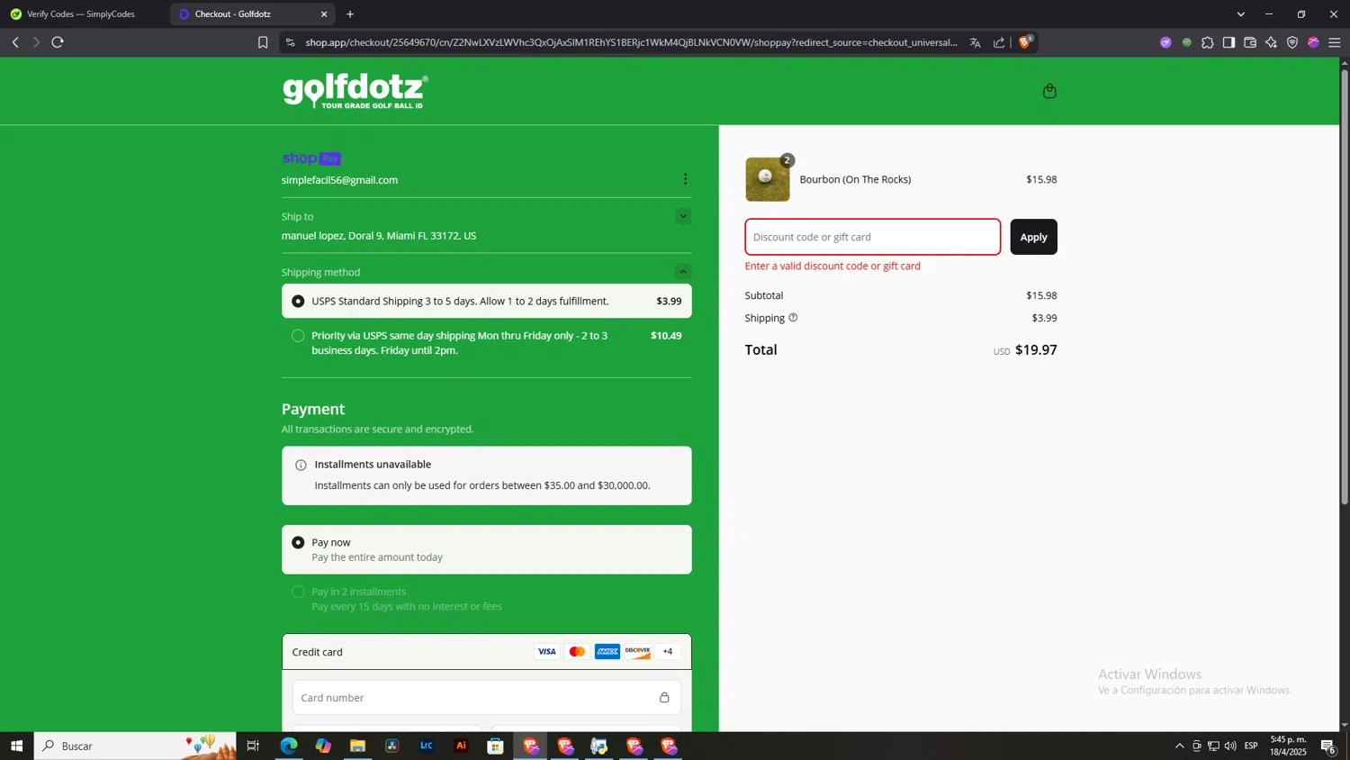The width and height of the screenshot is (1350, 760).
Task: Click the card number lock icon
Action: tap(664, 698)
